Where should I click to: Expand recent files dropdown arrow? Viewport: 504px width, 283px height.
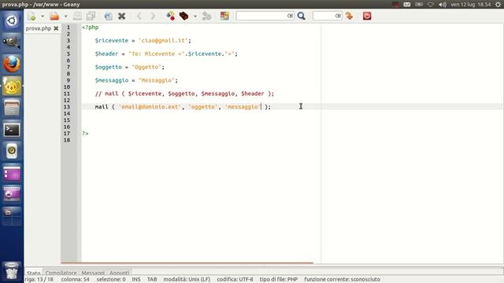click(65, 16)
